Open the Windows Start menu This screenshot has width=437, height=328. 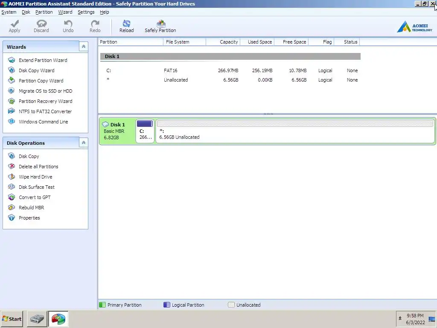point(12,319)
